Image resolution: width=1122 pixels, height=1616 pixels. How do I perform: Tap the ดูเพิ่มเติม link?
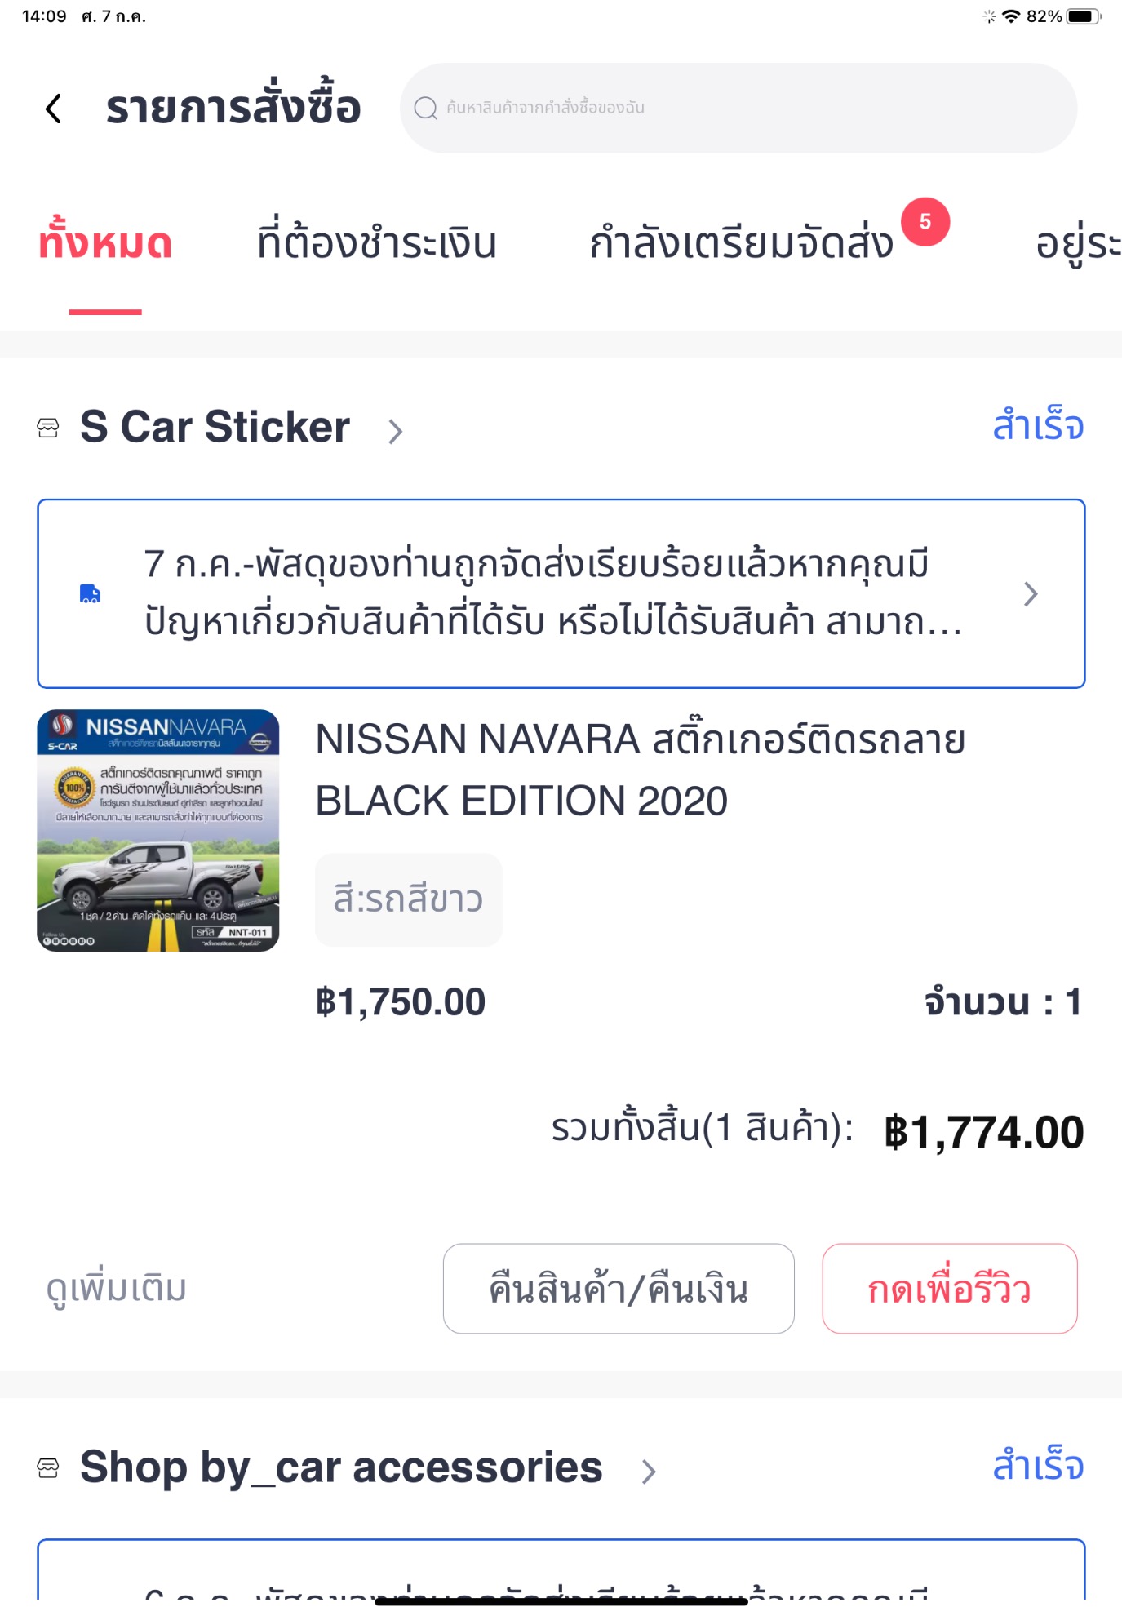tap(117, 1288)
